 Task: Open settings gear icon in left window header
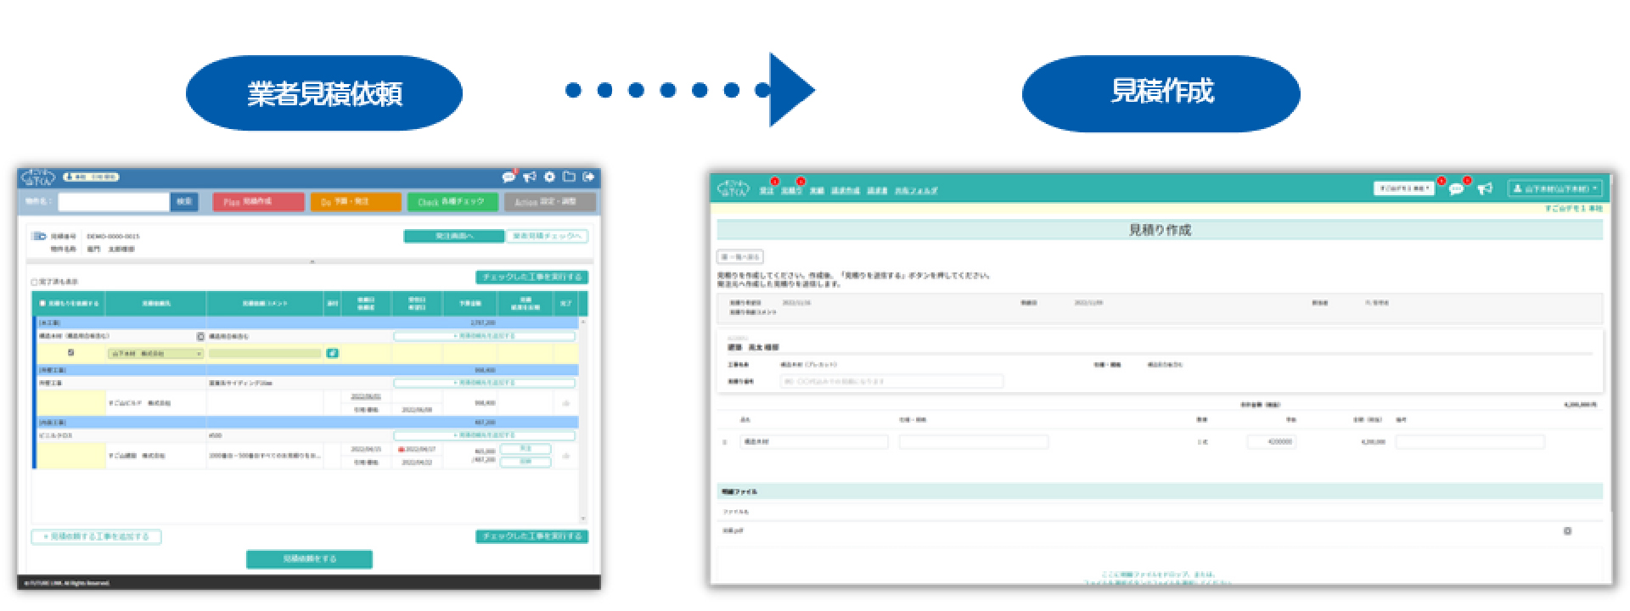point(549,177)
